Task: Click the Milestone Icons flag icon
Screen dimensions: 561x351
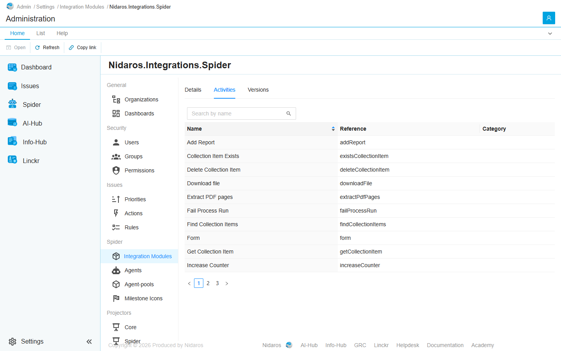Action: click(116, 298)
